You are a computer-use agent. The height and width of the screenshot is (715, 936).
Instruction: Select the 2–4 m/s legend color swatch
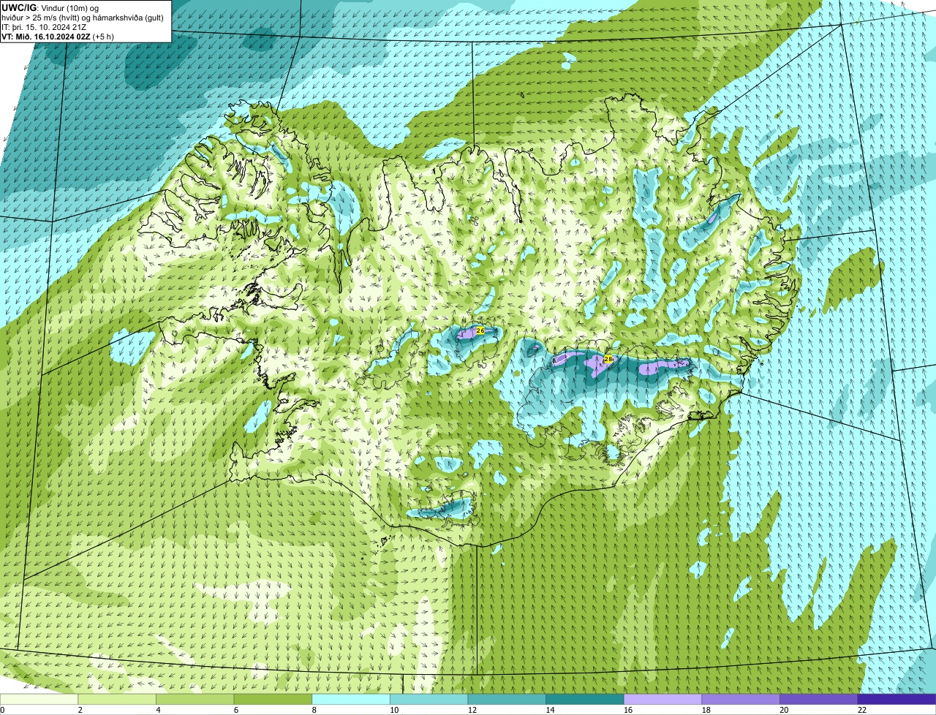click(x=117, y=699)
